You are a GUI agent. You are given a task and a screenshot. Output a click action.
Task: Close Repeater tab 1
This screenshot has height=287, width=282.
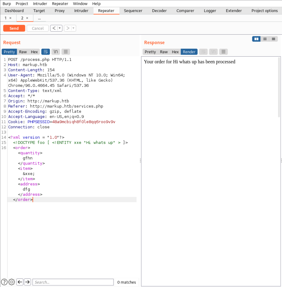coord(10,18)
